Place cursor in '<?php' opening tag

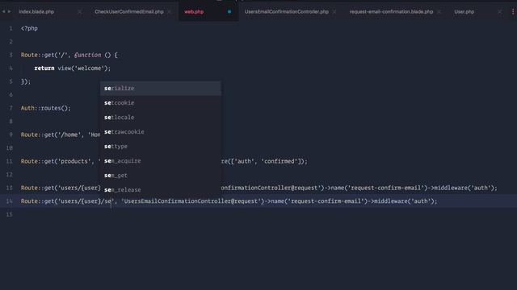click(29, 29)
